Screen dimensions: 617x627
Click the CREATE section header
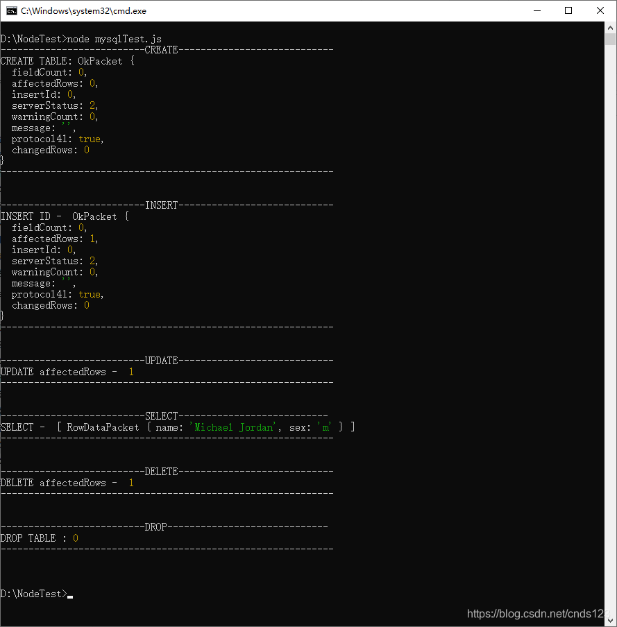(x=161, y=50)
